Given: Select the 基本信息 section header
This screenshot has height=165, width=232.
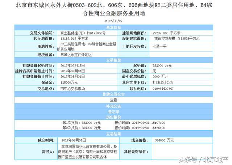Looking at the screenshot, I should tap(113, 27).
